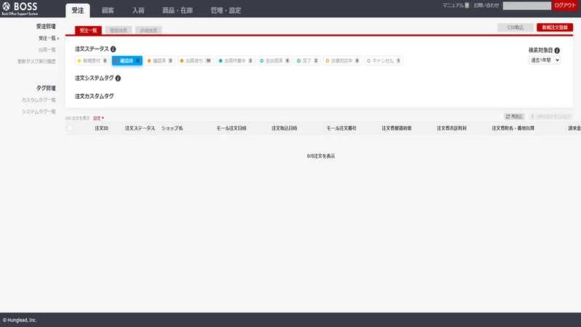
Task: Click the 注文ID column header
Action: click(102, 129)
